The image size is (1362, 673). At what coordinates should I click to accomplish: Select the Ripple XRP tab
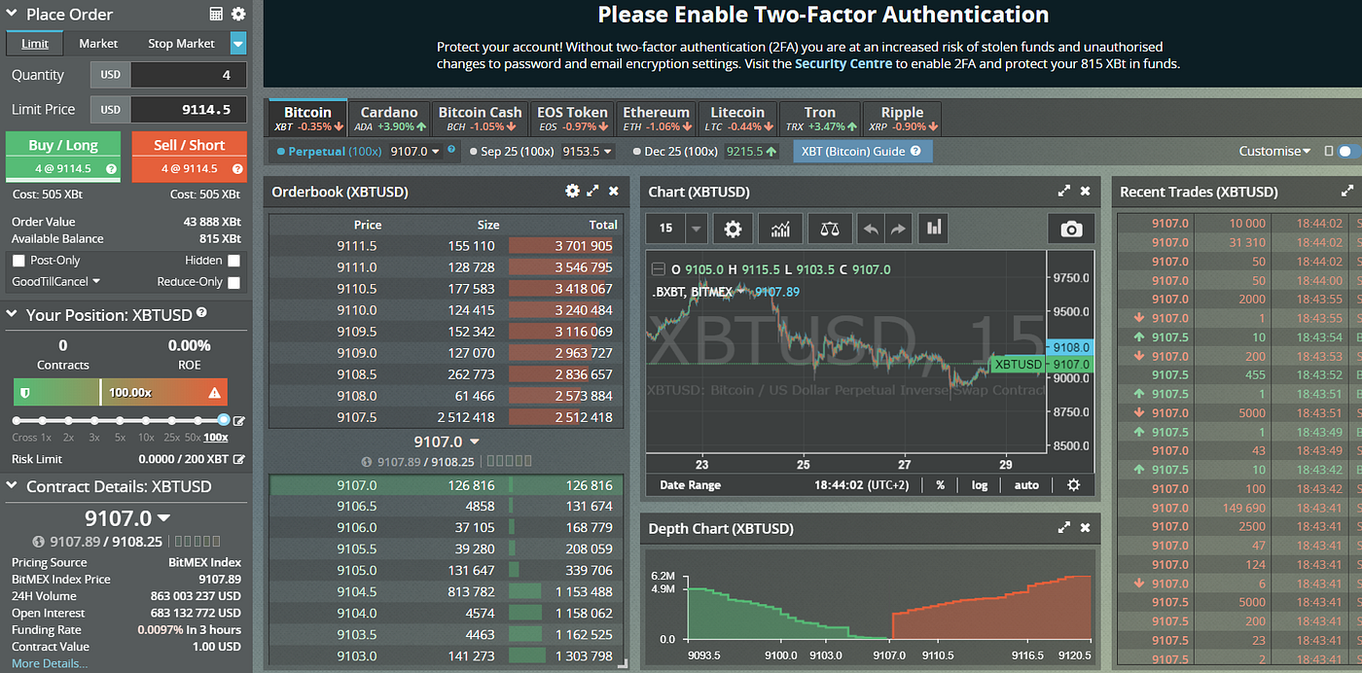tap(902, 119)
